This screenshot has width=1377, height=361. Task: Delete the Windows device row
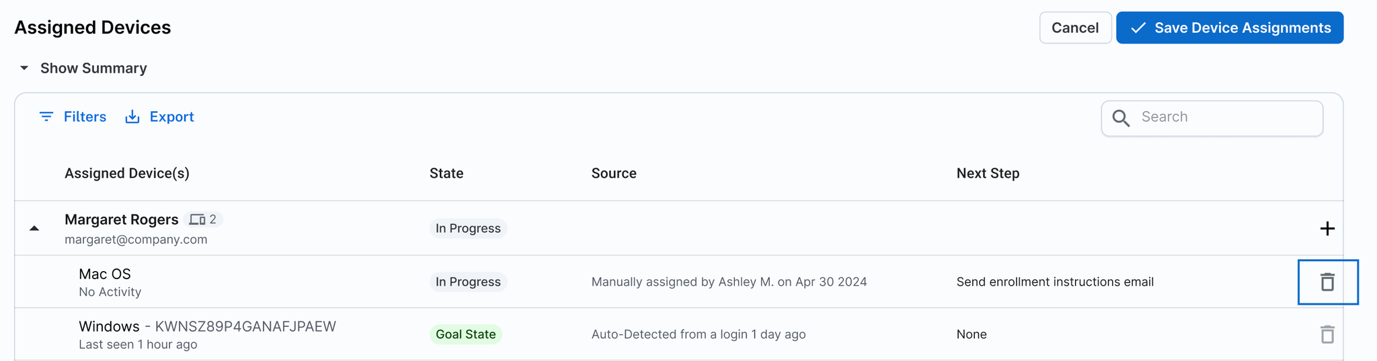tap(1327, 334)
